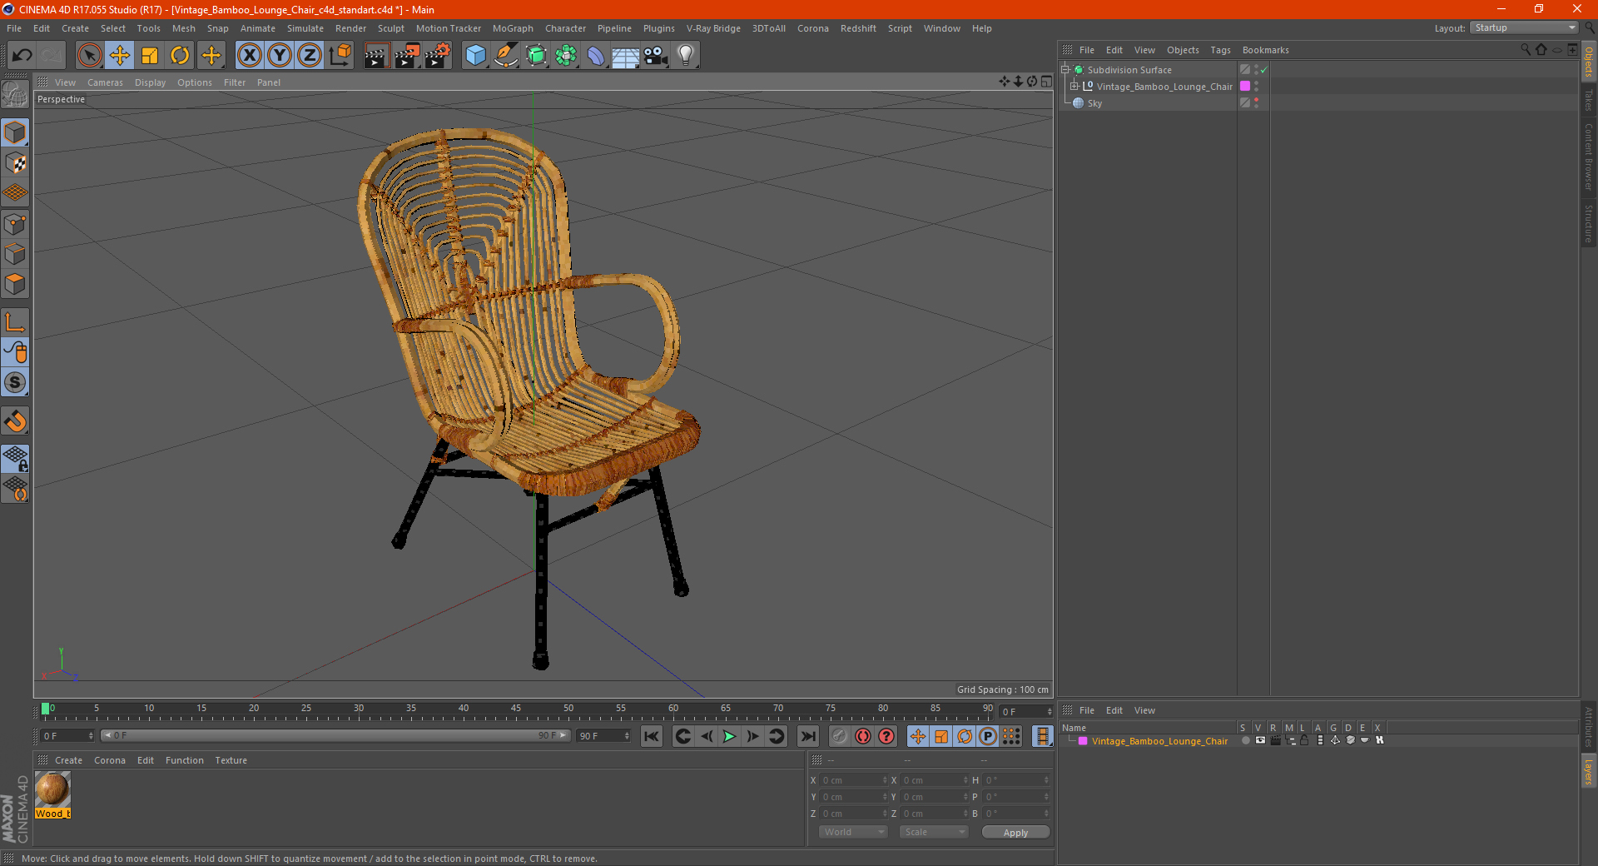Open the World coordinate dropdown
The image size is (1598, 866).
[853, 832]
